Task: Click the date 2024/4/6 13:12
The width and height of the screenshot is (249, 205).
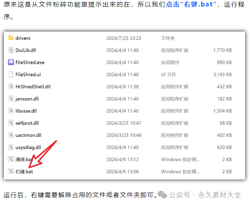Action: [122, 159]
